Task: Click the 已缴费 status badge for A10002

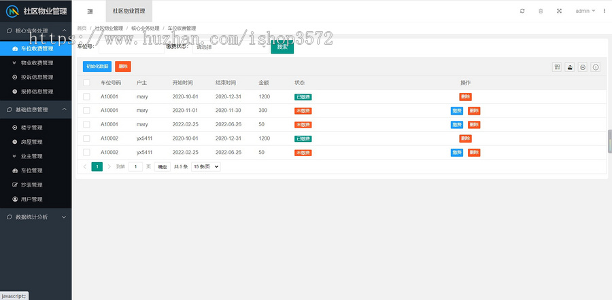Action: coord(303,138)
